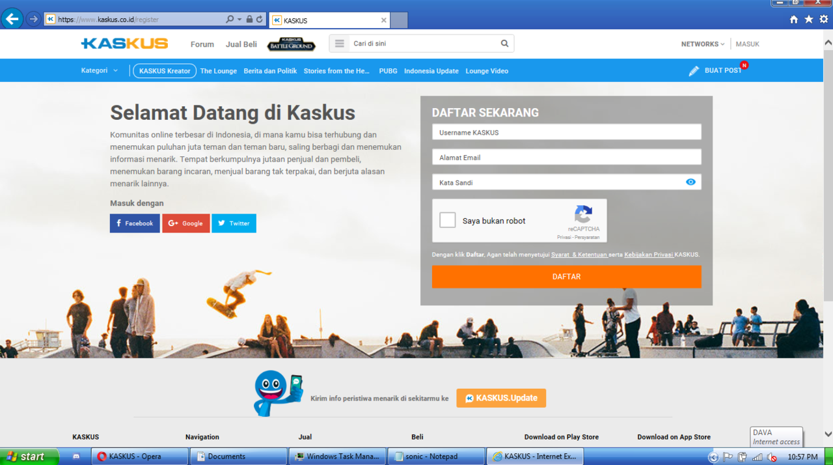Viewport: 833px width, 465px height.
Task: Click the blue KASKUS mascot holding a phone
Action: tap(277, 393)
